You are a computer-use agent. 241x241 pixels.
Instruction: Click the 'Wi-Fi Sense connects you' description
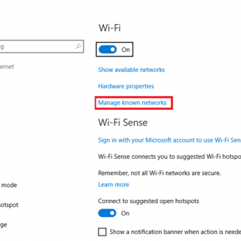[170, 157]
